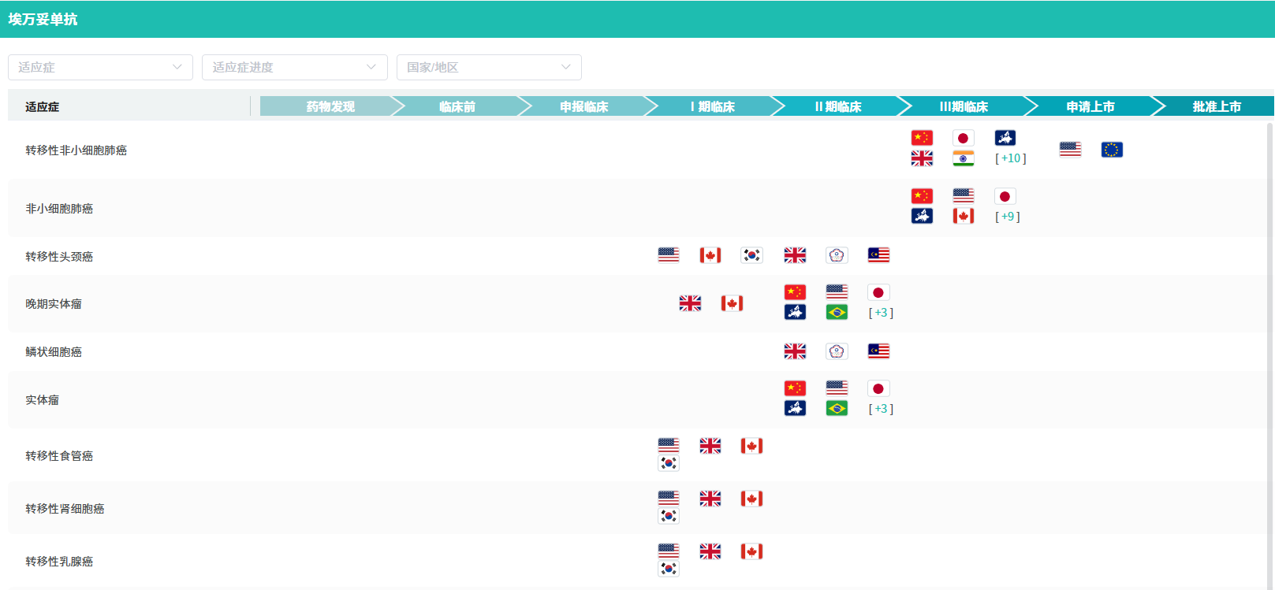Select the 批准上市 stage header
The width and height of the screenshot is (1275, 590).
pos(1217,106)
